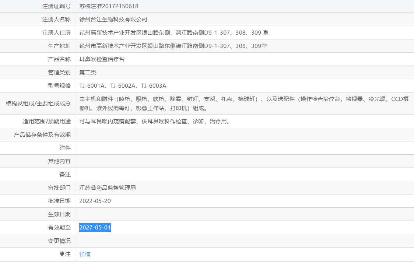Click the 结构及组成 description text

(x=244, y=104)
